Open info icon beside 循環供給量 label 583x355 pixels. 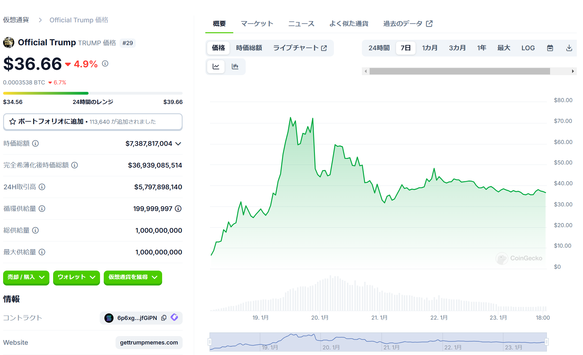point(42,209)
